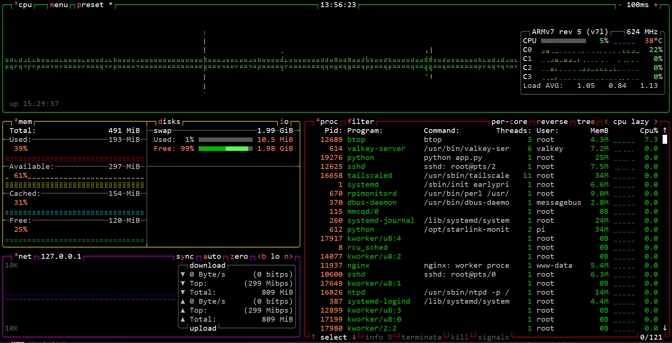
Task: Toggle network auto scaling
Action: (x=212, y=257)
